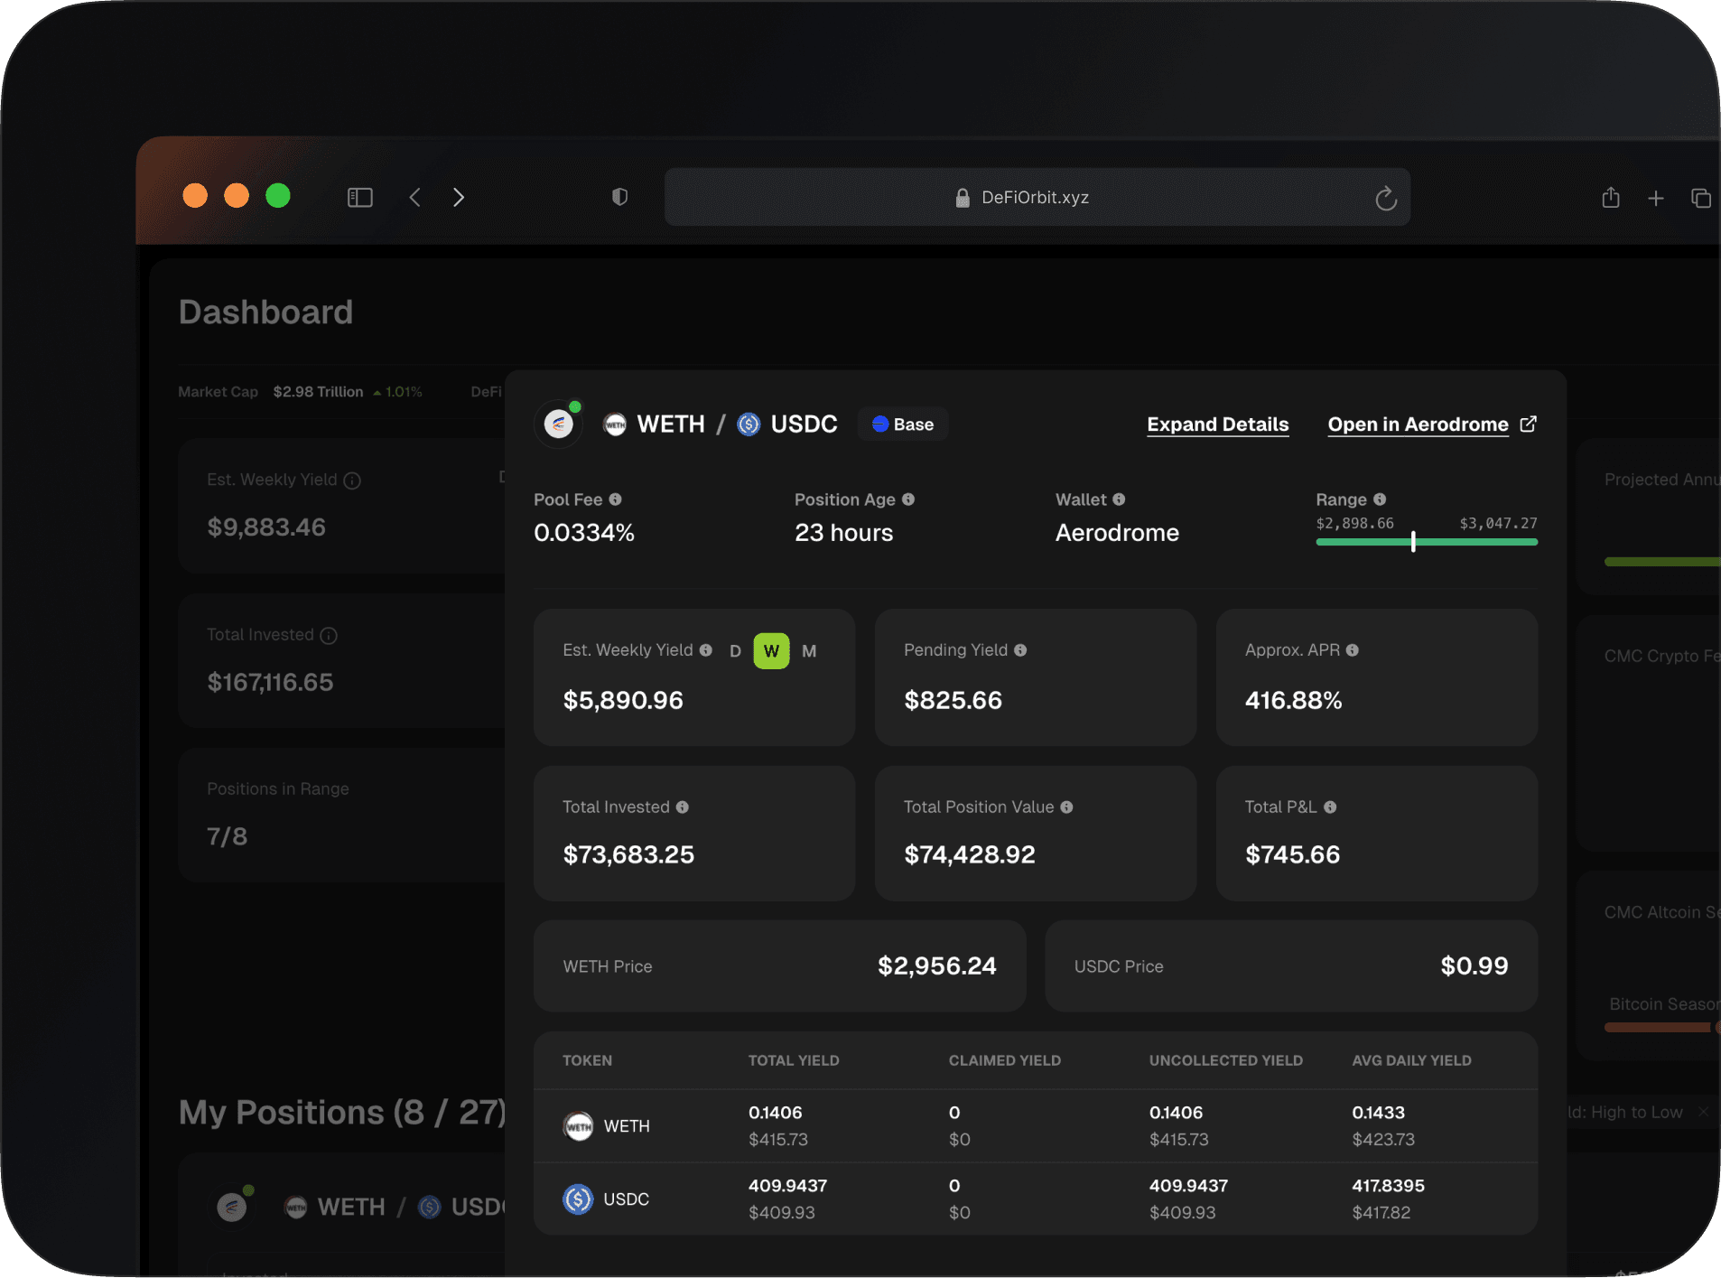This screenshot has width=1721, height=1278.
Task: Open Expand Details link
Action: (1217, 424)
